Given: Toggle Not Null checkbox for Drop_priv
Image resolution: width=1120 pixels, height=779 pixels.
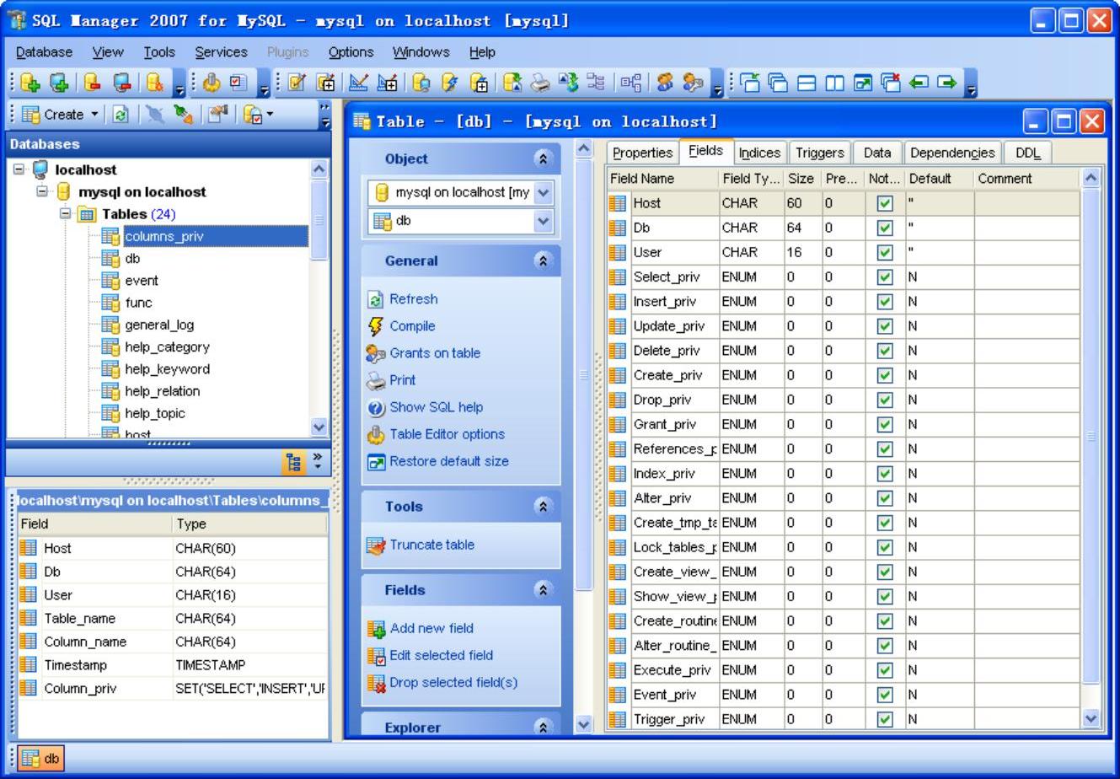Looking at the screenshot, I should [x=884, y=400].
